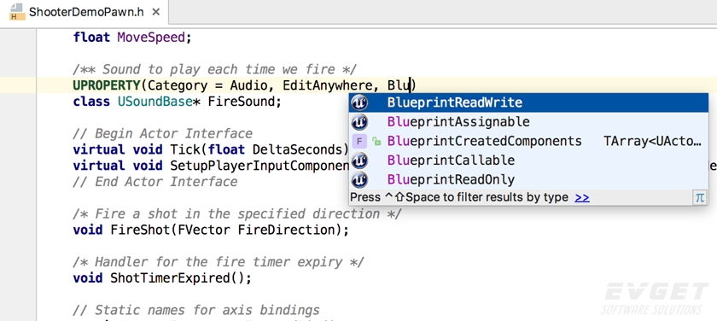Click FVector FireDirection parameter

point(256,230)
